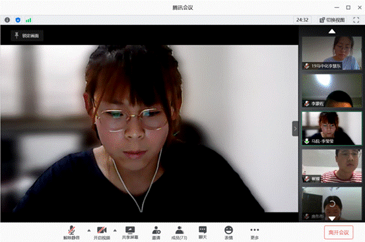Expand audio options arrow beside microphone

pos(89,231)
